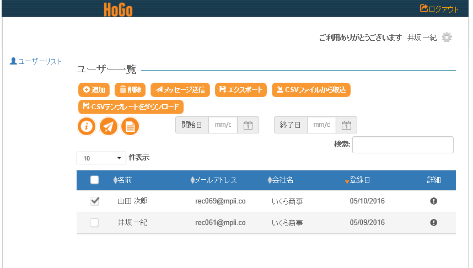Click the 検索 search input field
Viewport: 473px width, 268px height.
402,144
